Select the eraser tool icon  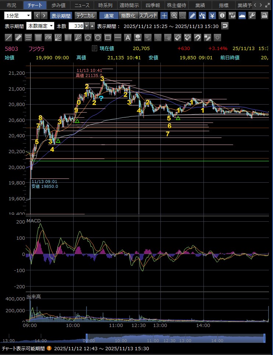[177, 38]
